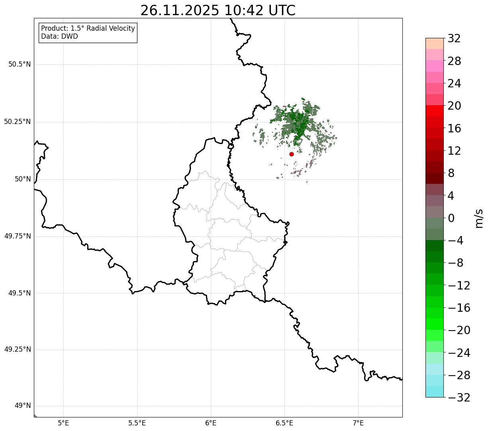Click the Product: 1.5° Radial Velocity text
Screen dimensions: 488x431
click(x=88, y=29)
